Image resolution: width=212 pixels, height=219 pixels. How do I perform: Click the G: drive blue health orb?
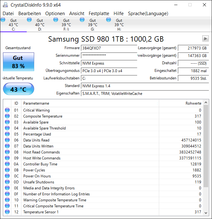tap(82, 20)
